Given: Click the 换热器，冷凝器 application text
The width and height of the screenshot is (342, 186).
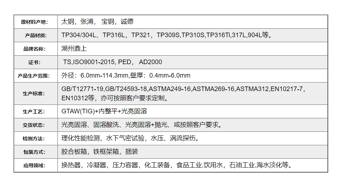Looking at the screenshot, I should pos(177,165).
